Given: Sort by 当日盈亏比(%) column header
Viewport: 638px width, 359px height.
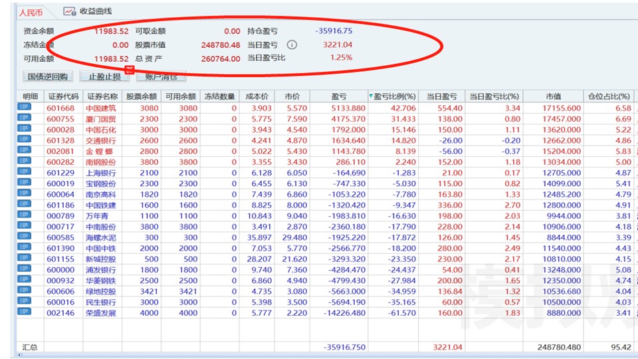Looking at the screenshot, I should [494, 96].
